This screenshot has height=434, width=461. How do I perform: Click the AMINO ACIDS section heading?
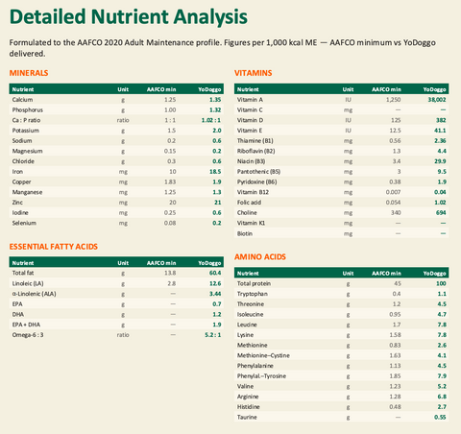tap(260, 257)
